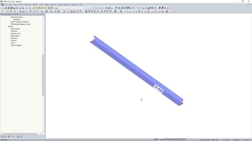Viewport: 252px width, 141px height.
Task: Open the Insert menu
Action: (21, 5)
